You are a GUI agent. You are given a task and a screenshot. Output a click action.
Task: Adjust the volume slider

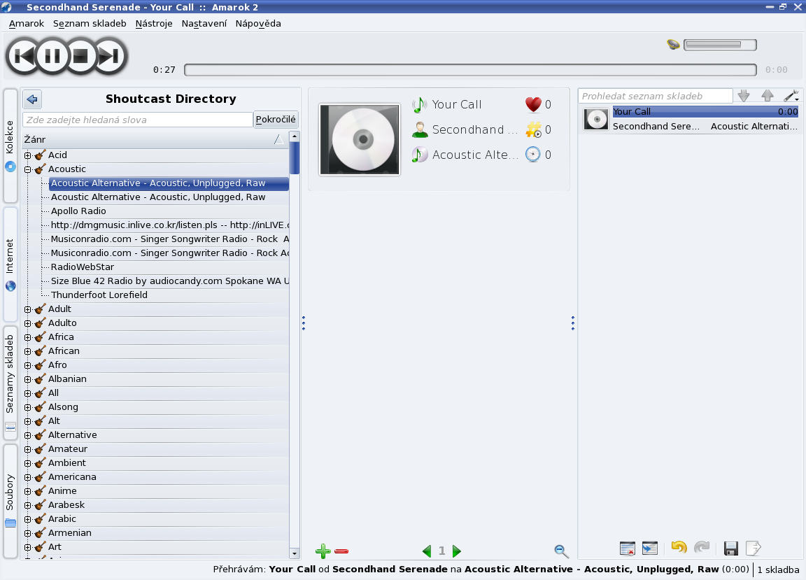click(720, 45)
